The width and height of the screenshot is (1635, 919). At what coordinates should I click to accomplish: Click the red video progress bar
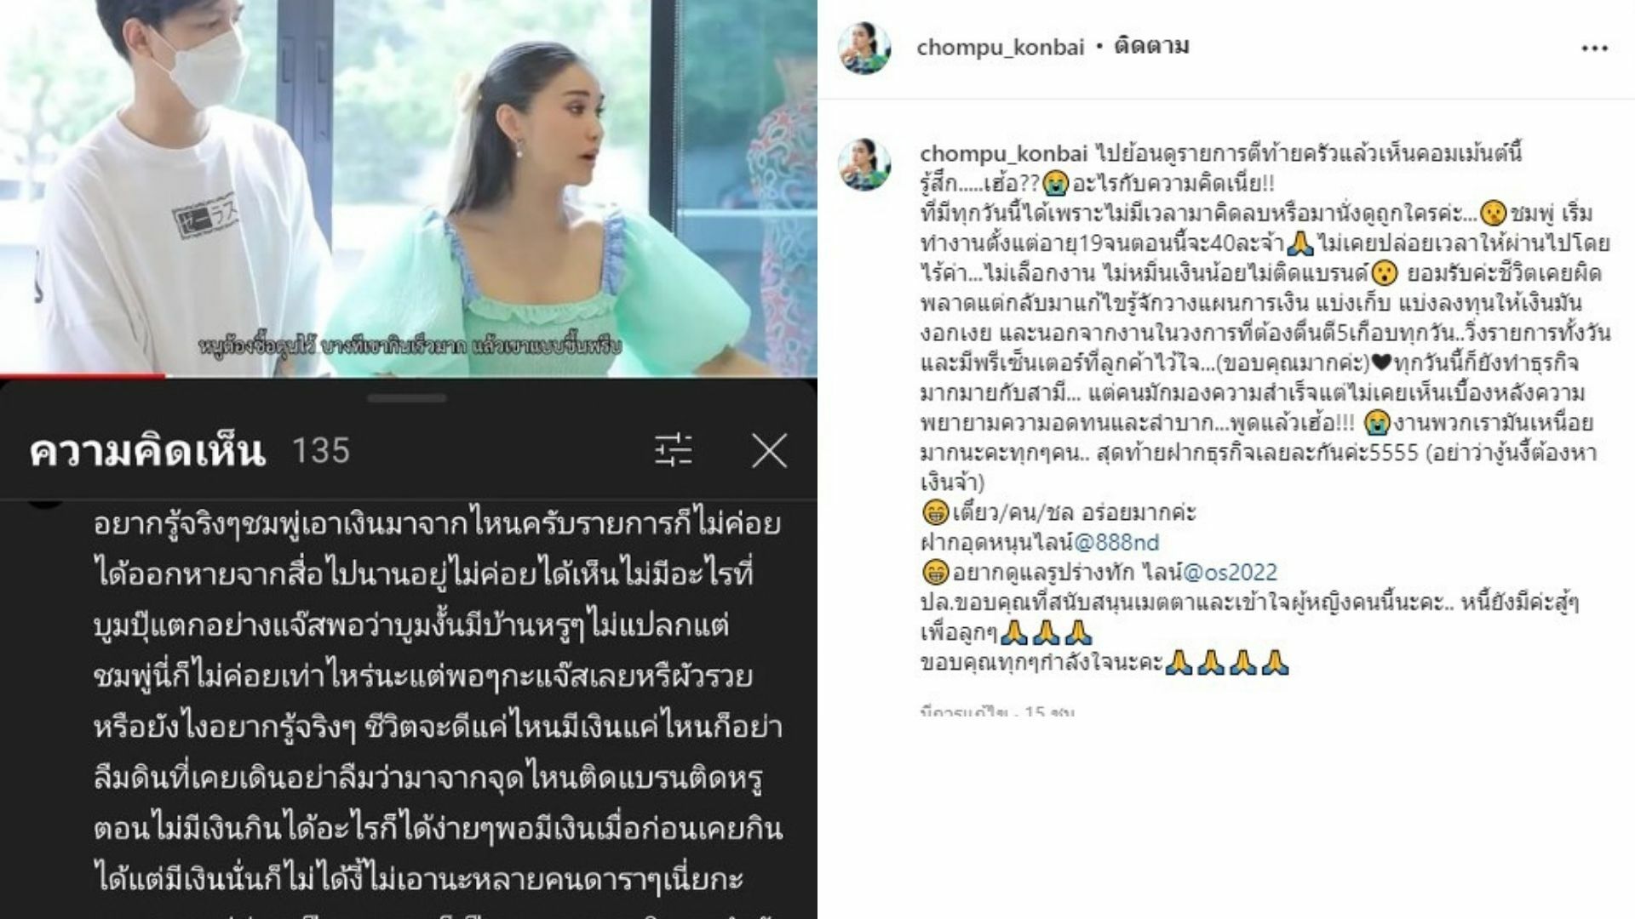(x=83, y=375)
